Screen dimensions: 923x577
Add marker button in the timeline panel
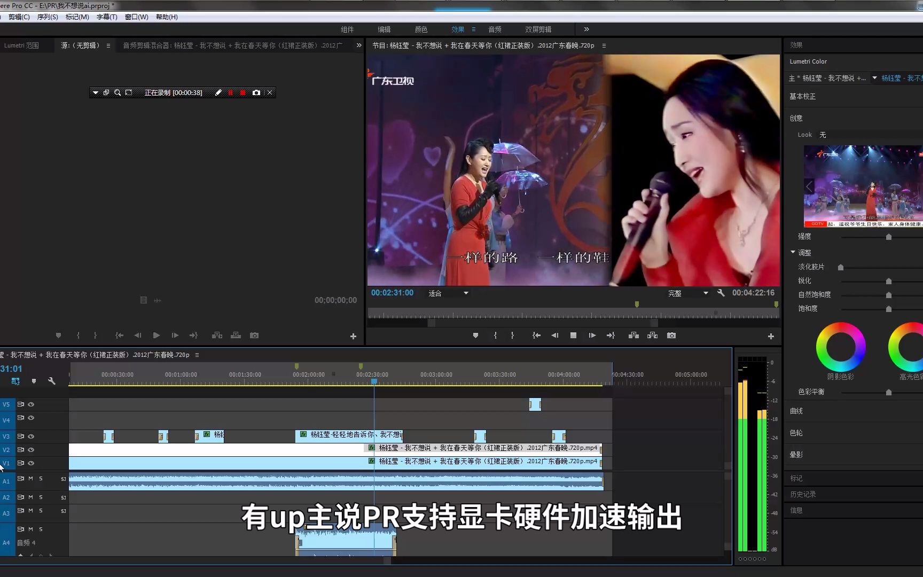pyautogui.click(x=34, y=381)
